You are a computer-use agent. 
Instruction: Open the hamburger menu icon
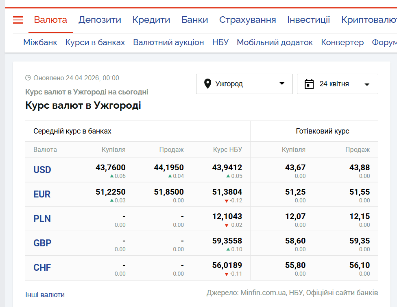18,20
